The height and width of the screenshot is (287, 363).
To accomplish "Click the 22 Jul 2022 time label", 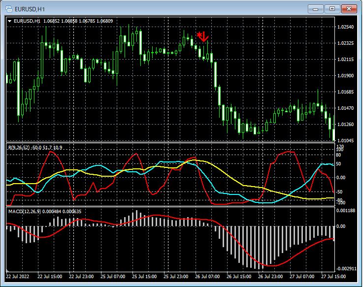I will [18, 277].
